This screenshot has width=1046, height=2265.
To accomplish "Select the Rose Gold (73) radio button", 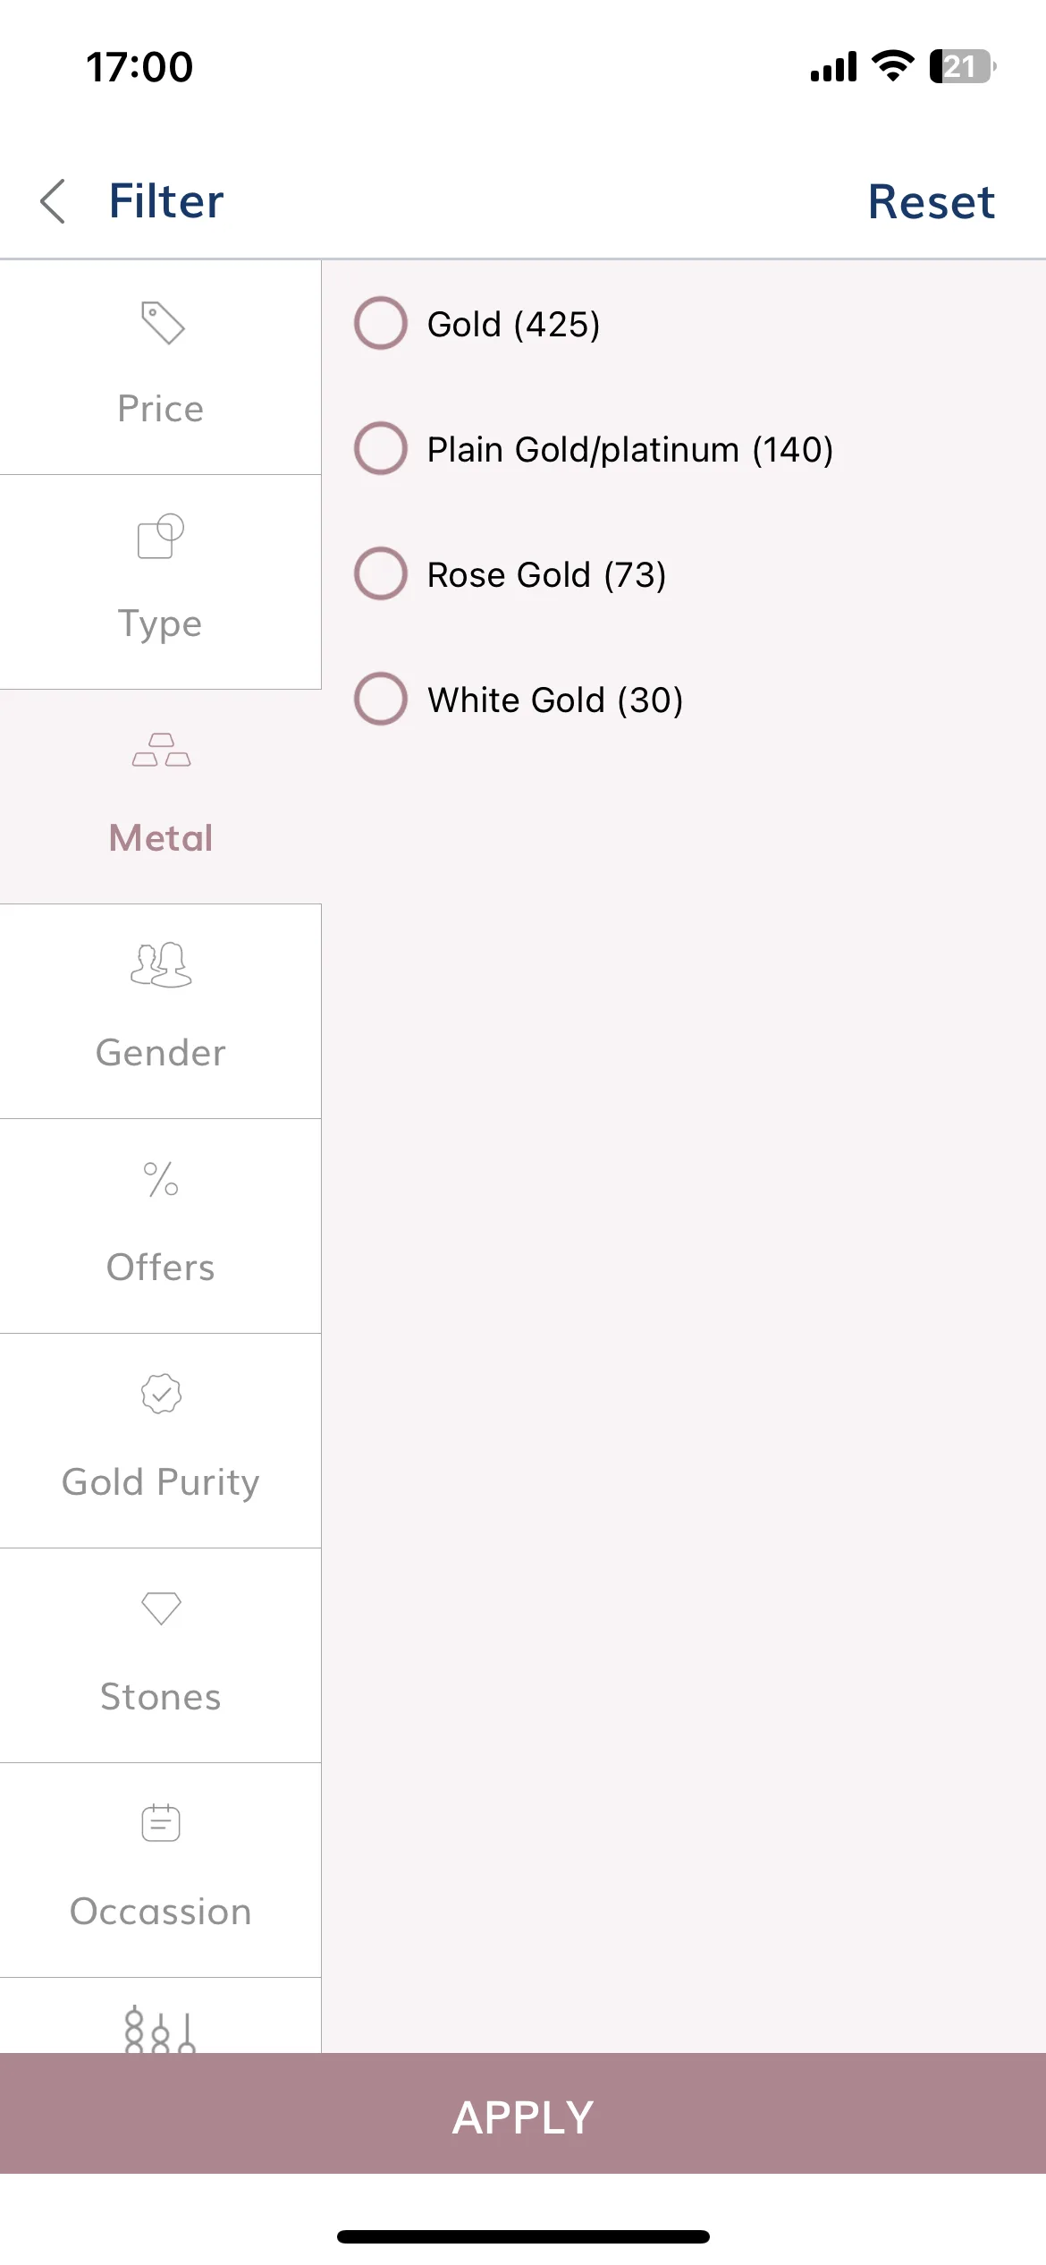I will pos(381,573).
